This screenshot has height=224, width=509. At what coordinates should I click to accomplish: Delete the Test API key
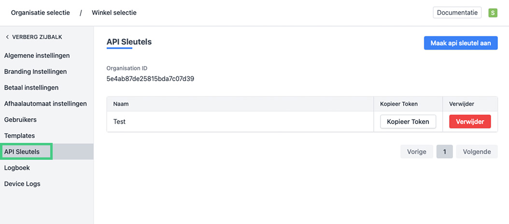470,122
